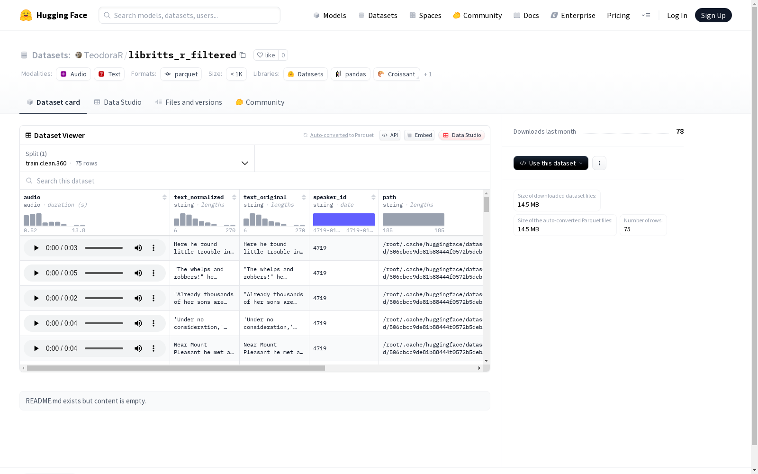Play the 0:03 audio clip

coord(36,248)
